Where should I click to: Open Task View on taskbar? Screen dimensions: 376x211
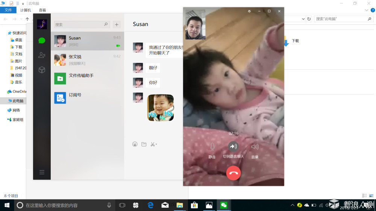tap(122, 205)
